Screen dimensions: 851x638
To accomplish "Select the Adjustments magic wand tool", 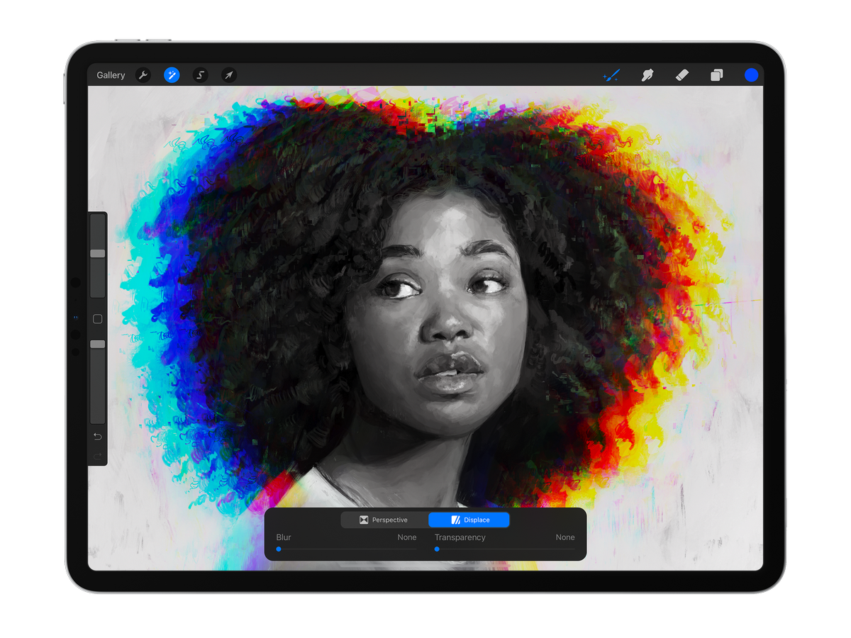I will click(x=172, y=75).
